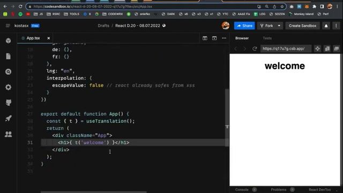
Task: Open the CodeSandbox hamburger menu
Action: [x=8, y=26]
